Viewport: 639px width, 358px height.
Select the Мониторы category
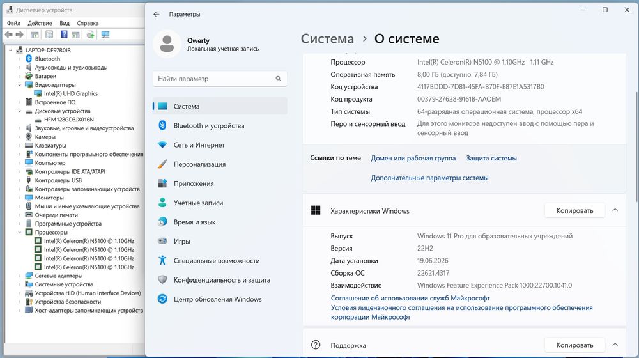tap(49, 198)
